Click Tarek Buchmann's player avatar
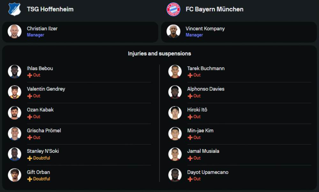Viewport: 319px width, 192px height. click(x=175, y=71)
